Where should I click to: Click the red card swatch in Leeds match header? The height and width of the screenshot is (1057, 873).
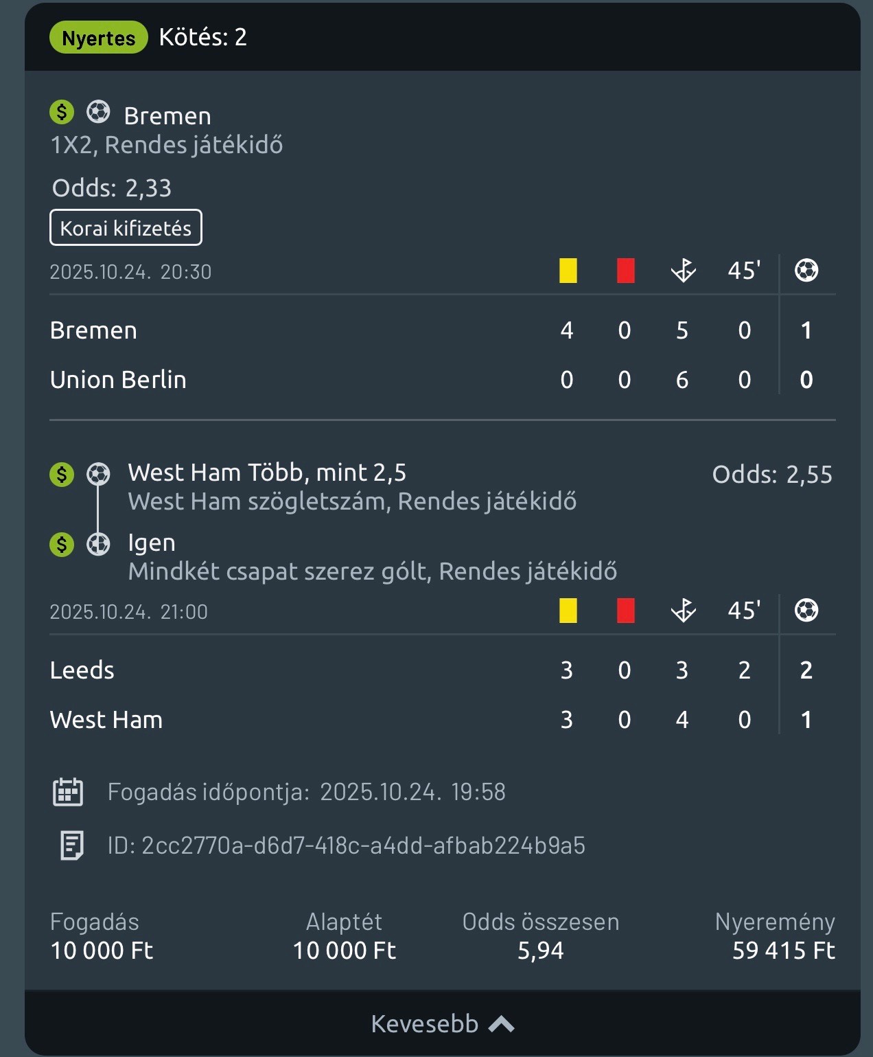(x=625, y=610)
